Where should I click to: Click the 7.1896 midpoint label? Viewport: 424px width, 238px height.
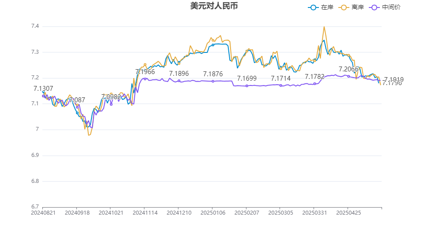coord(179,74)
